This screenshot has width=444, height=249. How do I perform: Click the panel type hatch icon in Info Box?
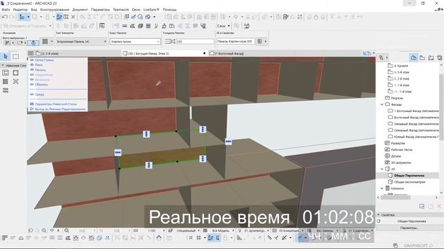[45, 41]
